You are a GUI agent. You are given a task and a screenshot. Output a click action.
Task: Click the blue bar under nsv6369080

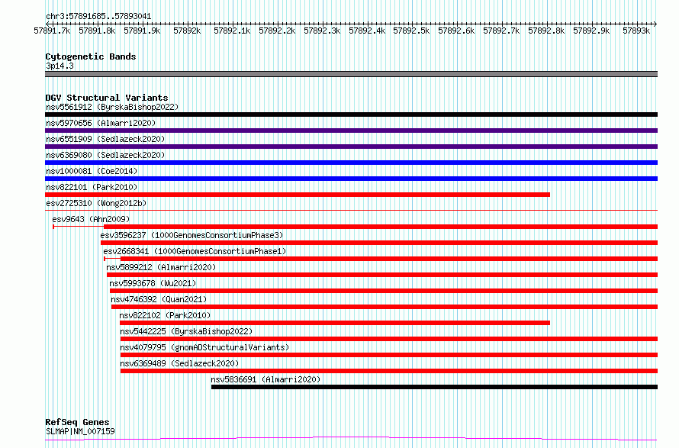click(x=351, y=163)
